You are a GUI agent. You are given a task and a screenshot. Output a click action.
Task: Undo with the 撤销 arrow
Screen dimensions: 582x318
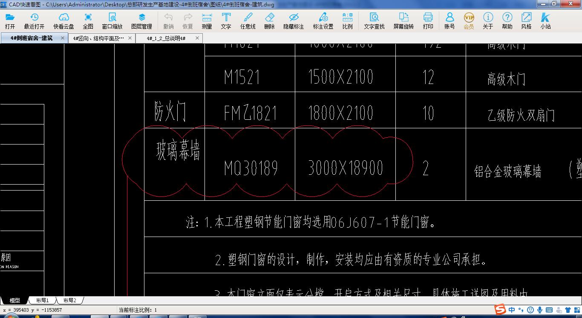coord(168,20)
